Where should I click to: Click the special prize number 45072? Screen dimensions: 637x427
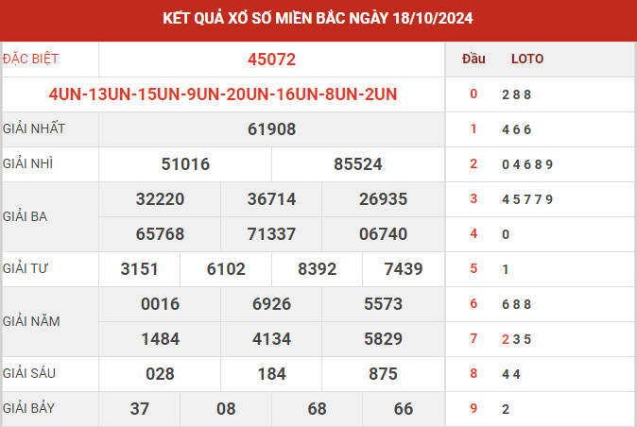pyautogui.click(x=272, y=60)
